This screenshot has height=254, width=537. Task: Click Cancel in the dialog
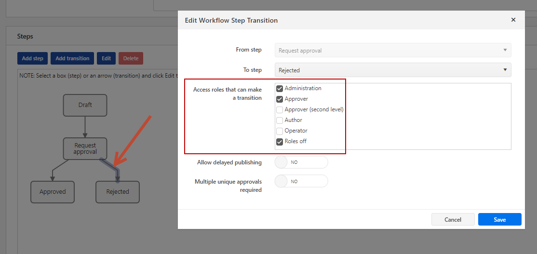click(x=453, y=219)
